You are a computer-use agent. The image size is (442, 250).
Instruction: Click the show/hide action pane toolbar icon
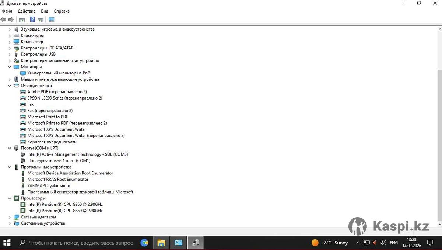pyautogui.click(x=41, y=20)
